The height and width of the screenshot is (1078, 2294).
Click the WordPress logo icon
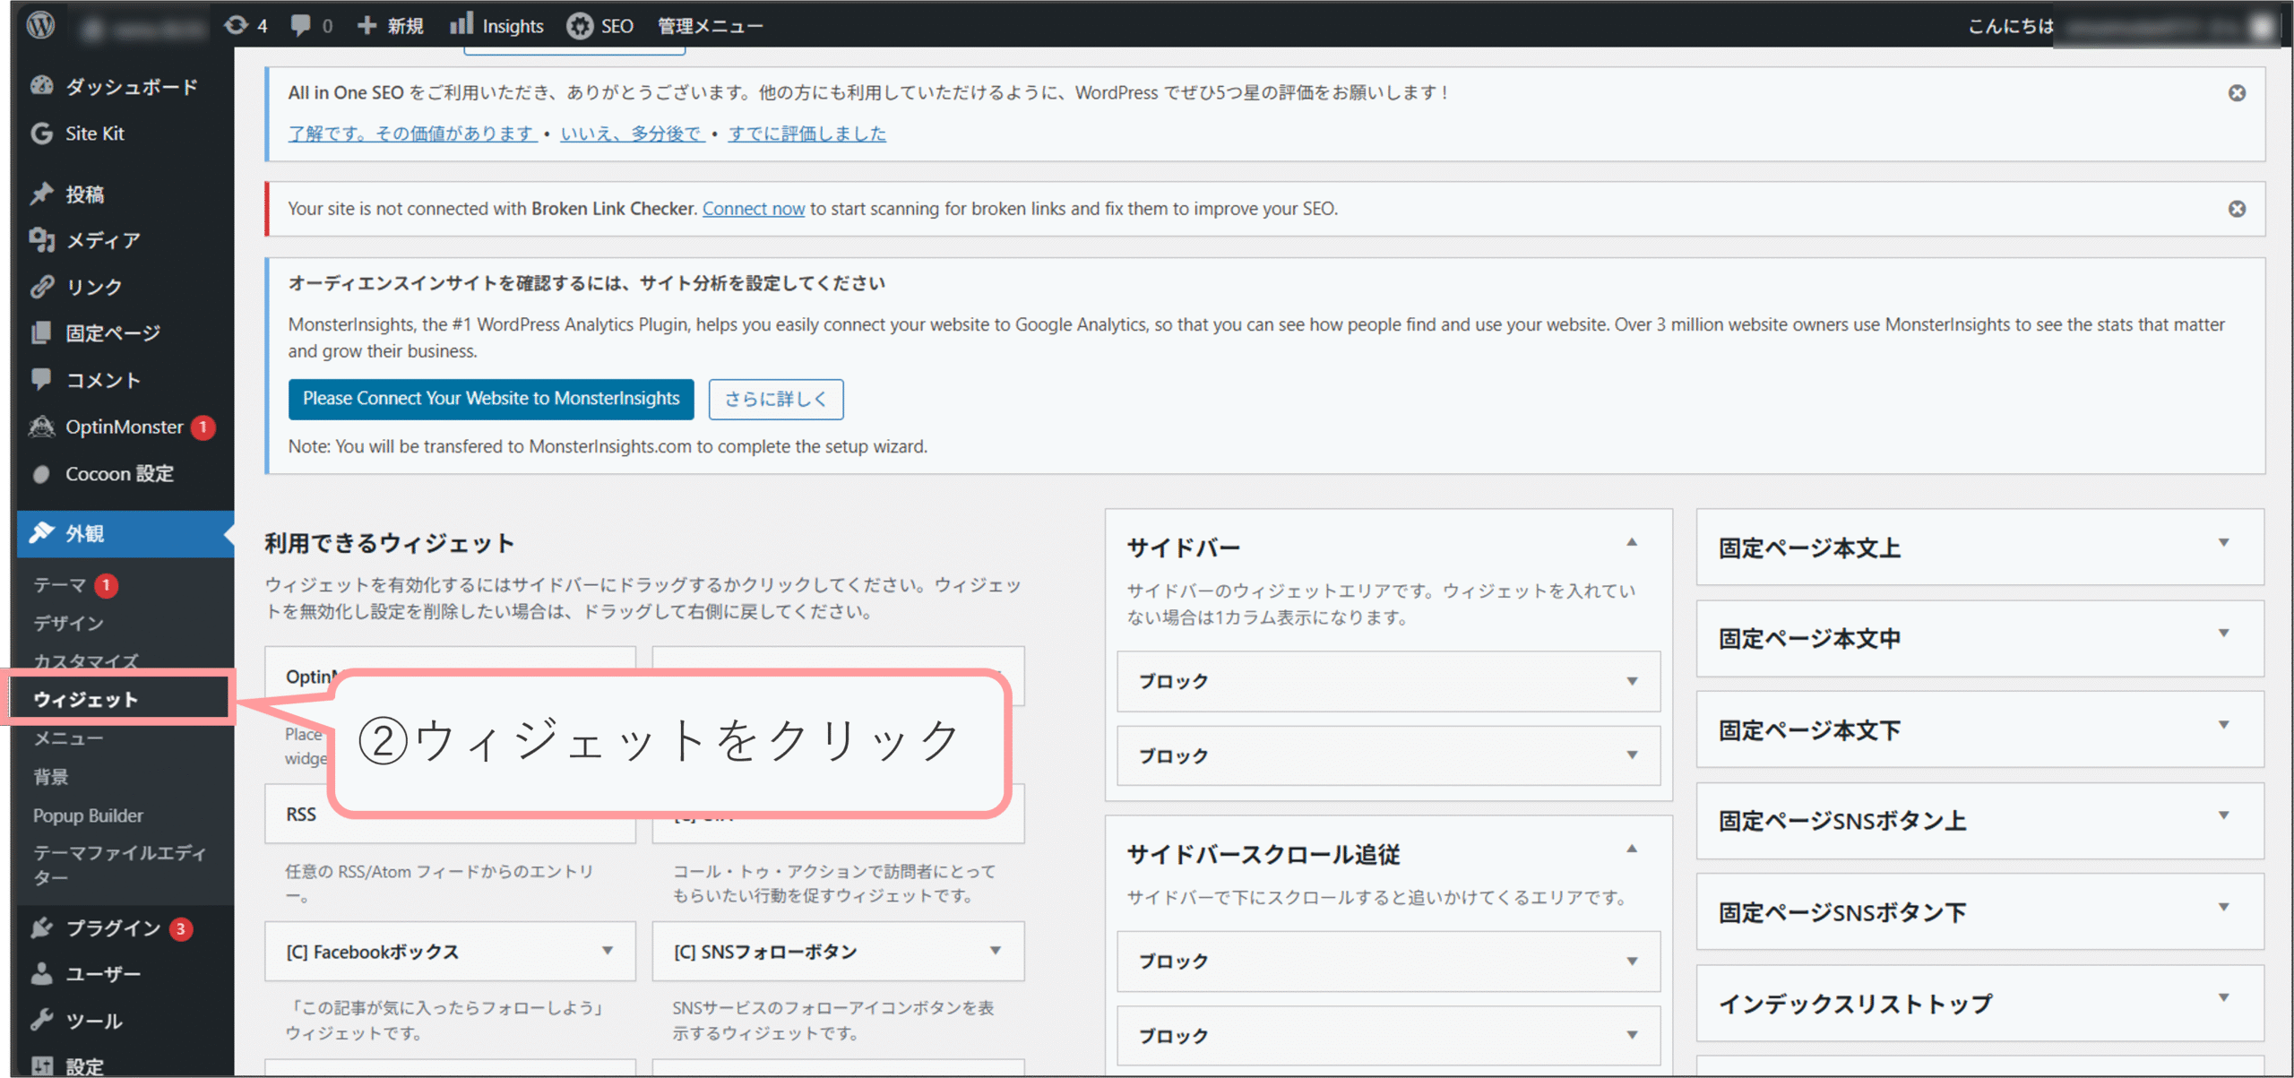point(40,24)
